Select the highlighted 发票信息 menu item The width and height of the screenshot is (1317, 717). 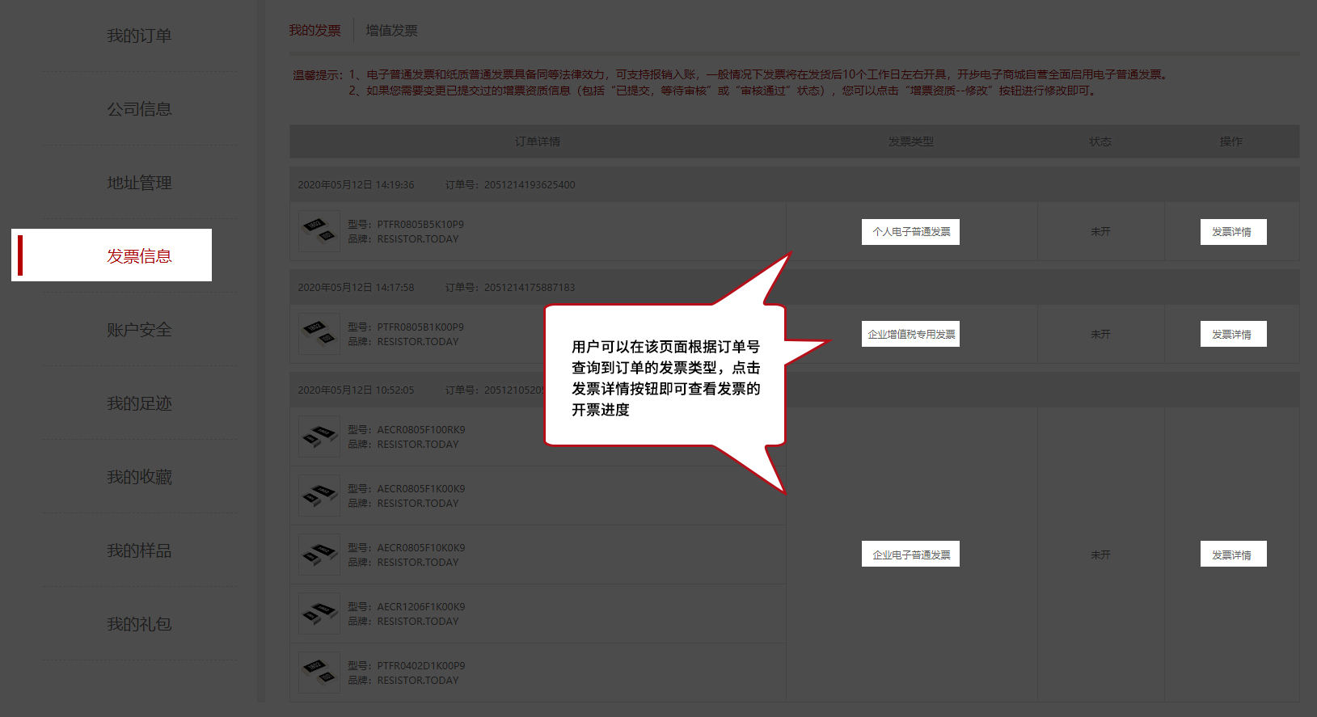click(x=139, y=256)
